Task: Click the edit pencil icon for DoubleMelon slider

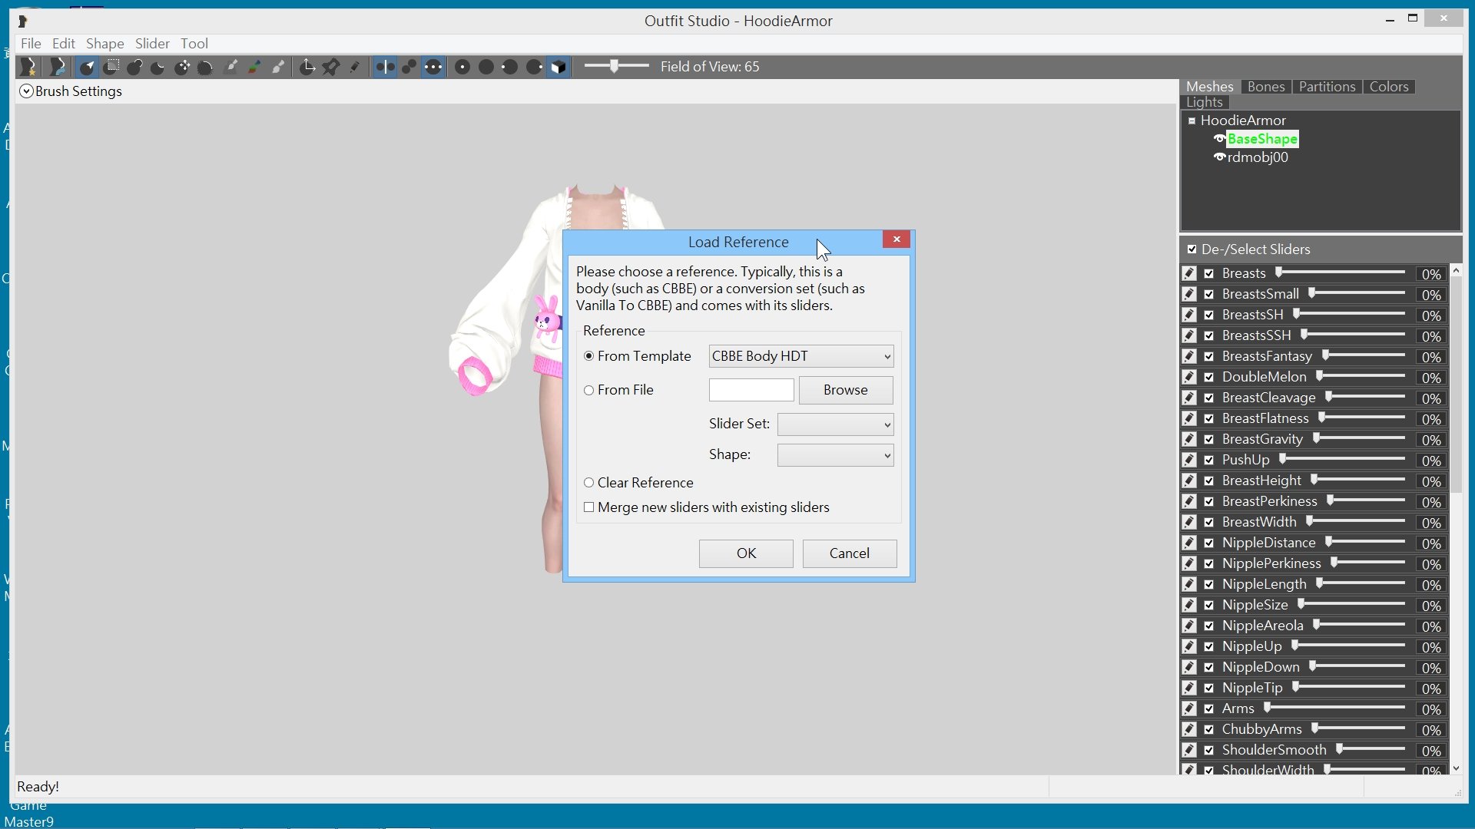Action: click(x=1189, y=377)
